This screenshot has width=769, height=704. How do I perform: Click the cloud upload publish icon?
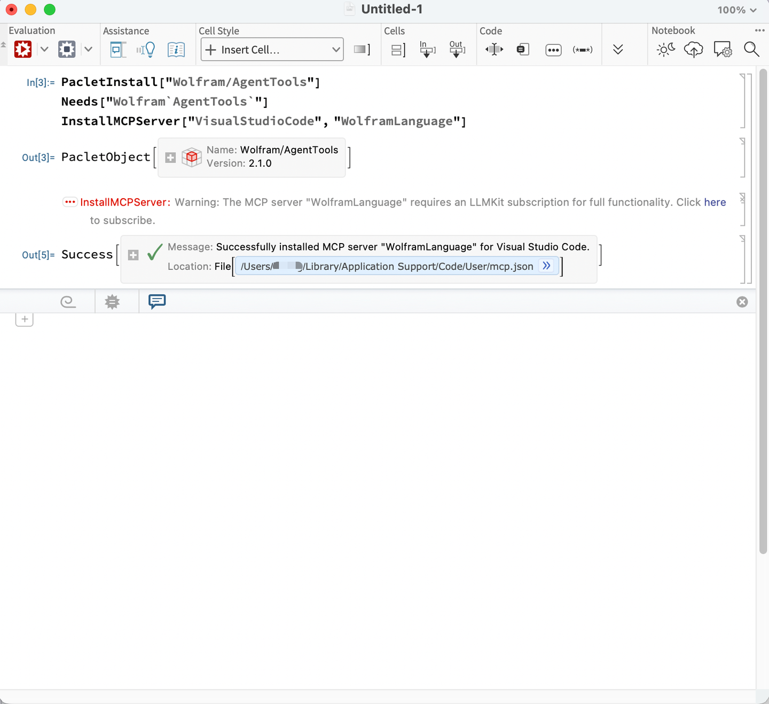pyautogui.click(x=694, y=50)
